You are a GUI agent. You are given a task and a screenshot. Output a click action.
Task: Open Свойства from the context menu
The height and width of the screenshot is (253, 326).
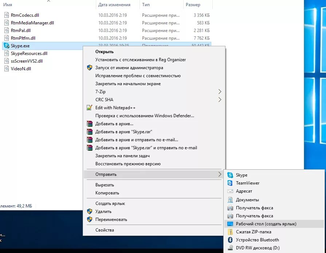pos(154,230)
